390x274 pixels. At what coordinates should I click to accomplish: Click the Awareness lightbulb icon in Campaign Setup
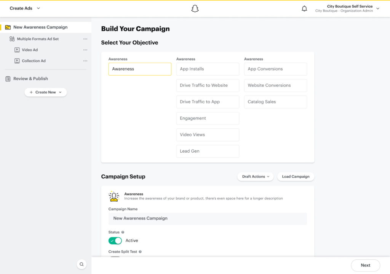(x=114, y=196)
